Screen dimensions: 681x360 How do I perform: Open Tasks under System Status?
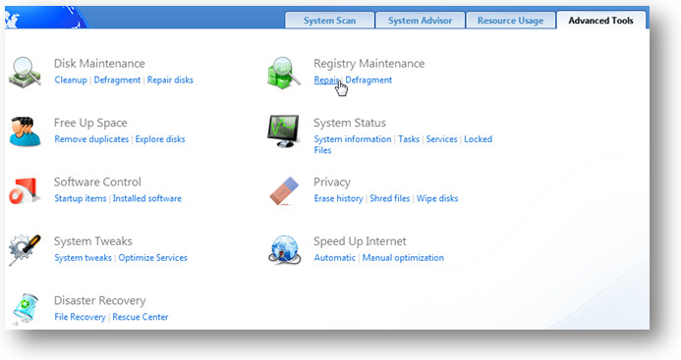click(x=409, y=139)
